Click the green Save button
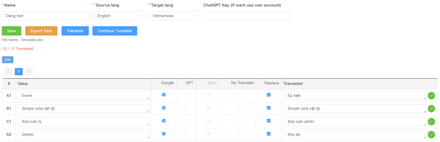The width and height of the screenshot is (440, 142). coord(12,31)
